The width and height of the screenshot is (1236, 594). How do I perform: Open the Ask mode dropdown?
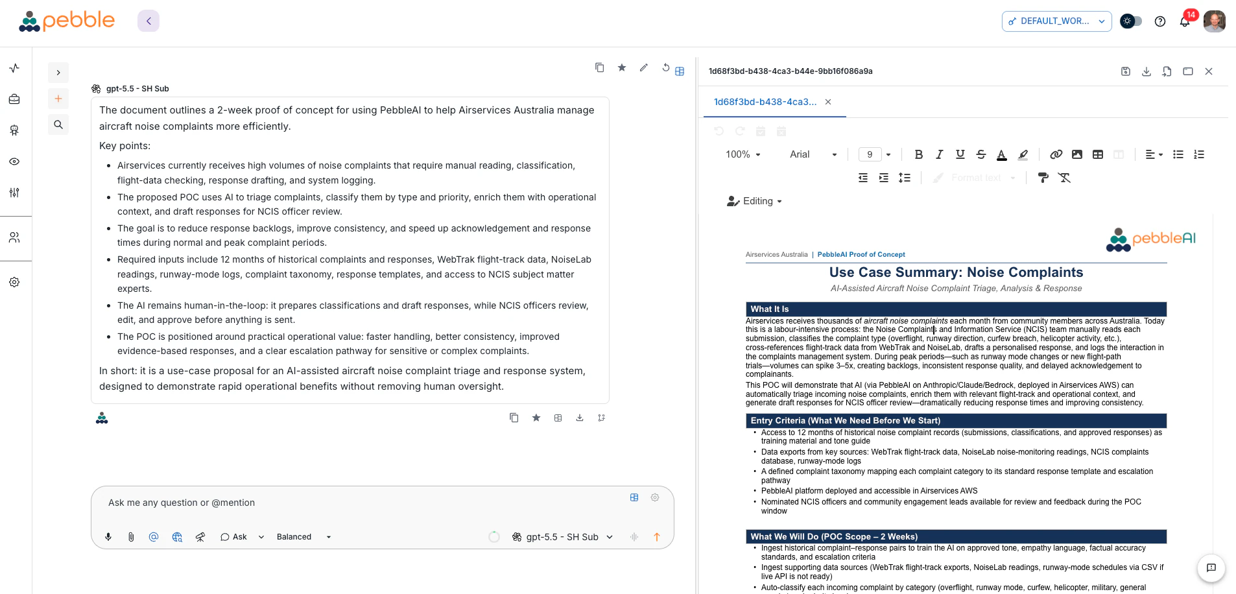[x=243, y=537]
